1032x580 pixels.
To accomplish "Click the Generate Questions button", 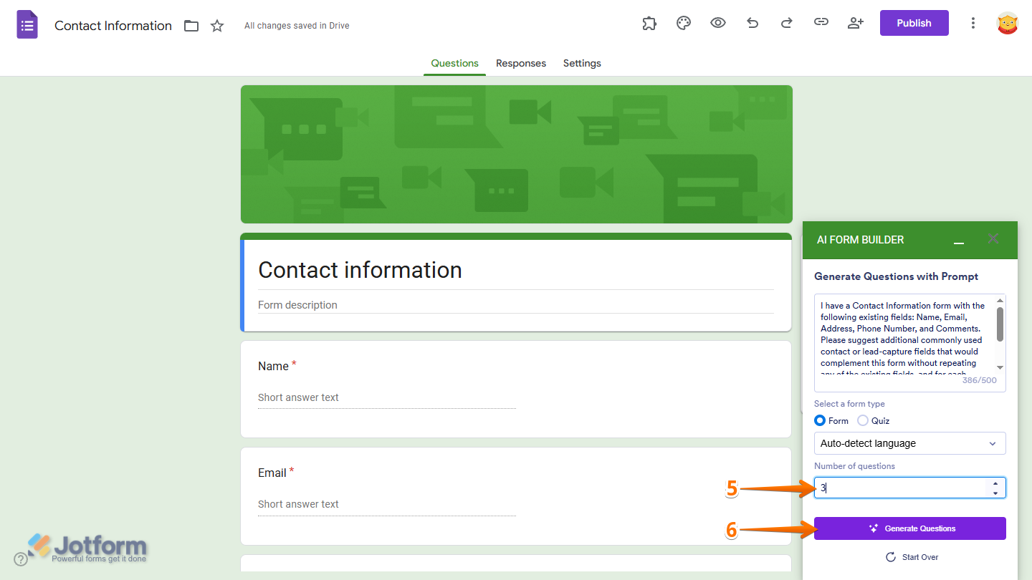I will [x=909, y=528].
